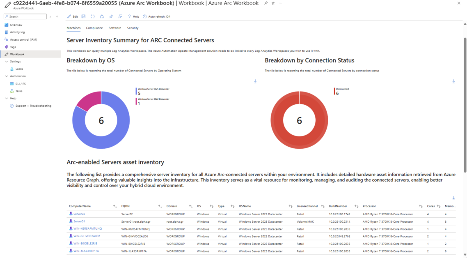Click the pin workbook toolbar icon
The width and height of the screenshot is (467, 258).
(111, 16)
